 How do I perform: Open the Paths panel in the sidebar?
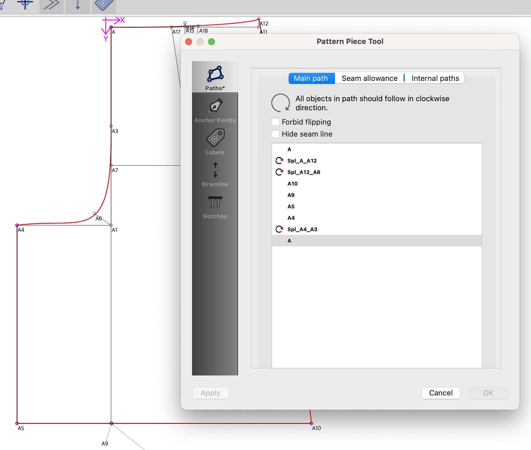click(x=215, y=77)
